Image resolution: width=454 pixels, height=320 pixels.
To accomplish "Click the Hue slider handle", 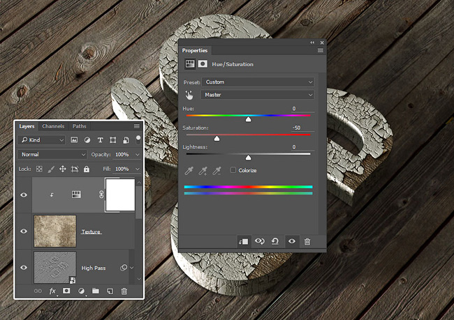I will click(249, 119).
